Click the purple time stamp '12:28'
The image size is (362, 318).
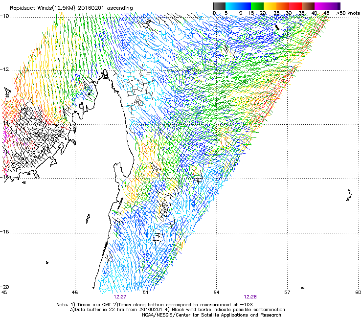click(250, 297)
